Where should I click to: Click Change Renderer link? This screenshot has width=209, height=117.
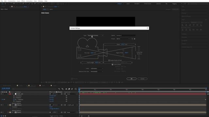click(54, 109)
